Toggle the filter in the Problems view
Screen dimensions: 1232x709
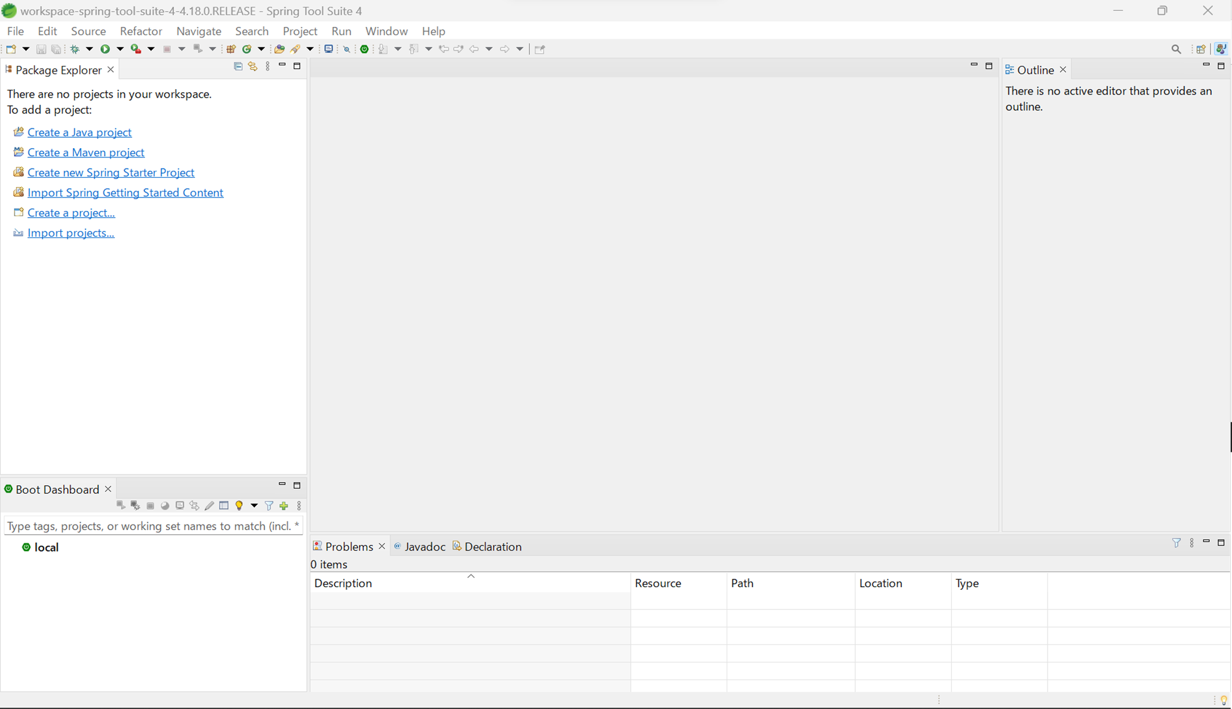coord(1177,544)
